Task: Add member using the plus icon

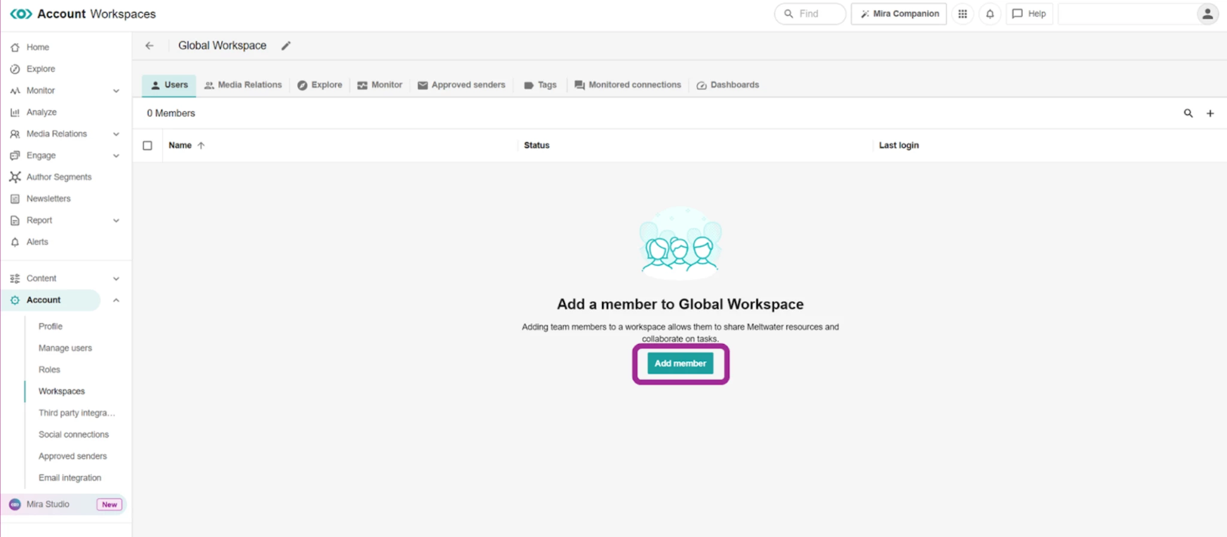Action: click(x=1210, y=113)
